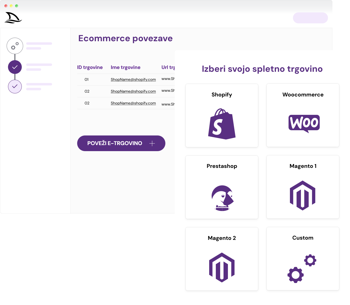
Task: Sort by Ime trgovine column header
Action: pos(125,67)
